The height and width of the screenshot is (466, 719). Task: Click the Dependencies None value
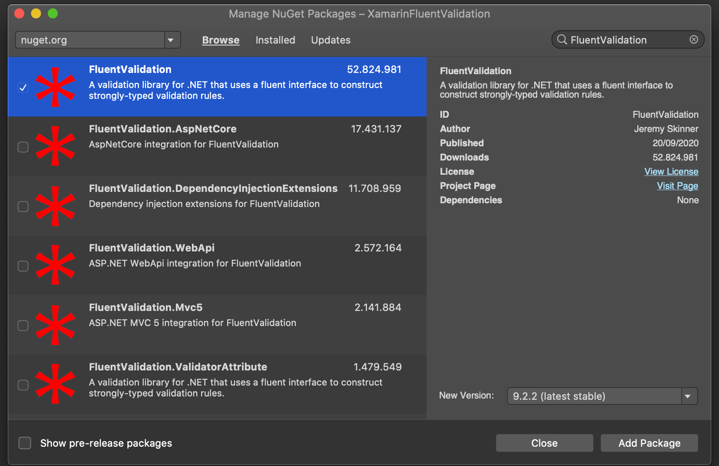point(688,200)
